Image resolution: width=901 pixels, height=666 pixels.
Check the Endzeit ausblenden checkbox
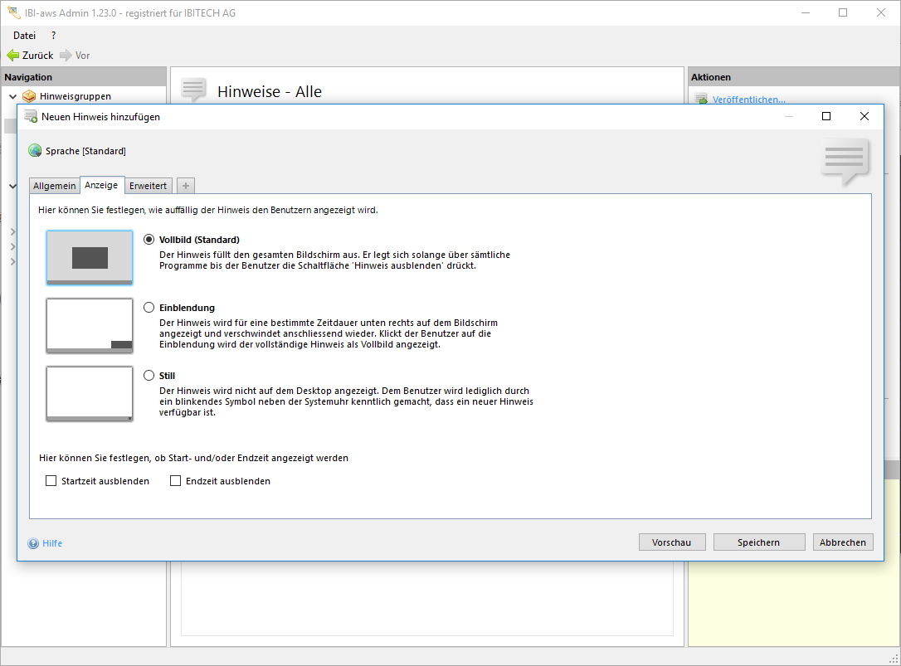click(x=176, y=481)
